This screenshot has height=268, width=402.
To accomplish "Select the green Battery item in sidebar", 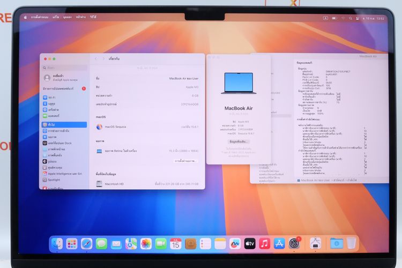I will point(64,116).
